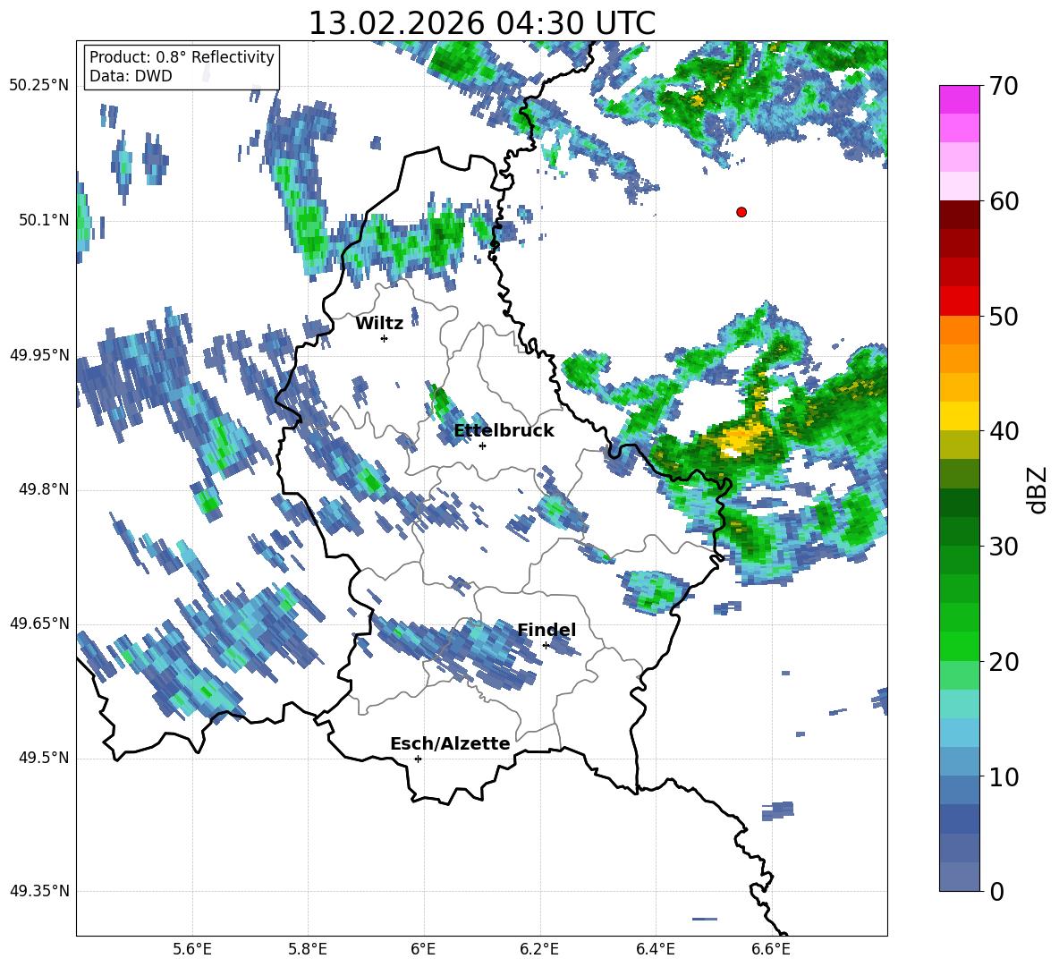The image size is (1059, 967).
Task: Click the Findel station label
Action: click(546, 630)
